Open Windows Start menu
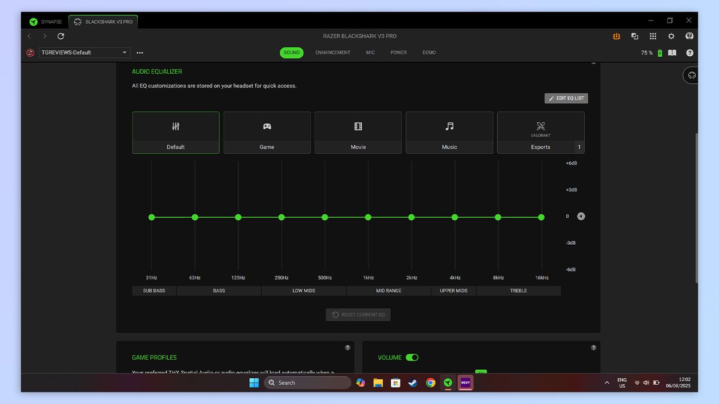This screenshot has width=719, height=404. click(x=254, y=382)
